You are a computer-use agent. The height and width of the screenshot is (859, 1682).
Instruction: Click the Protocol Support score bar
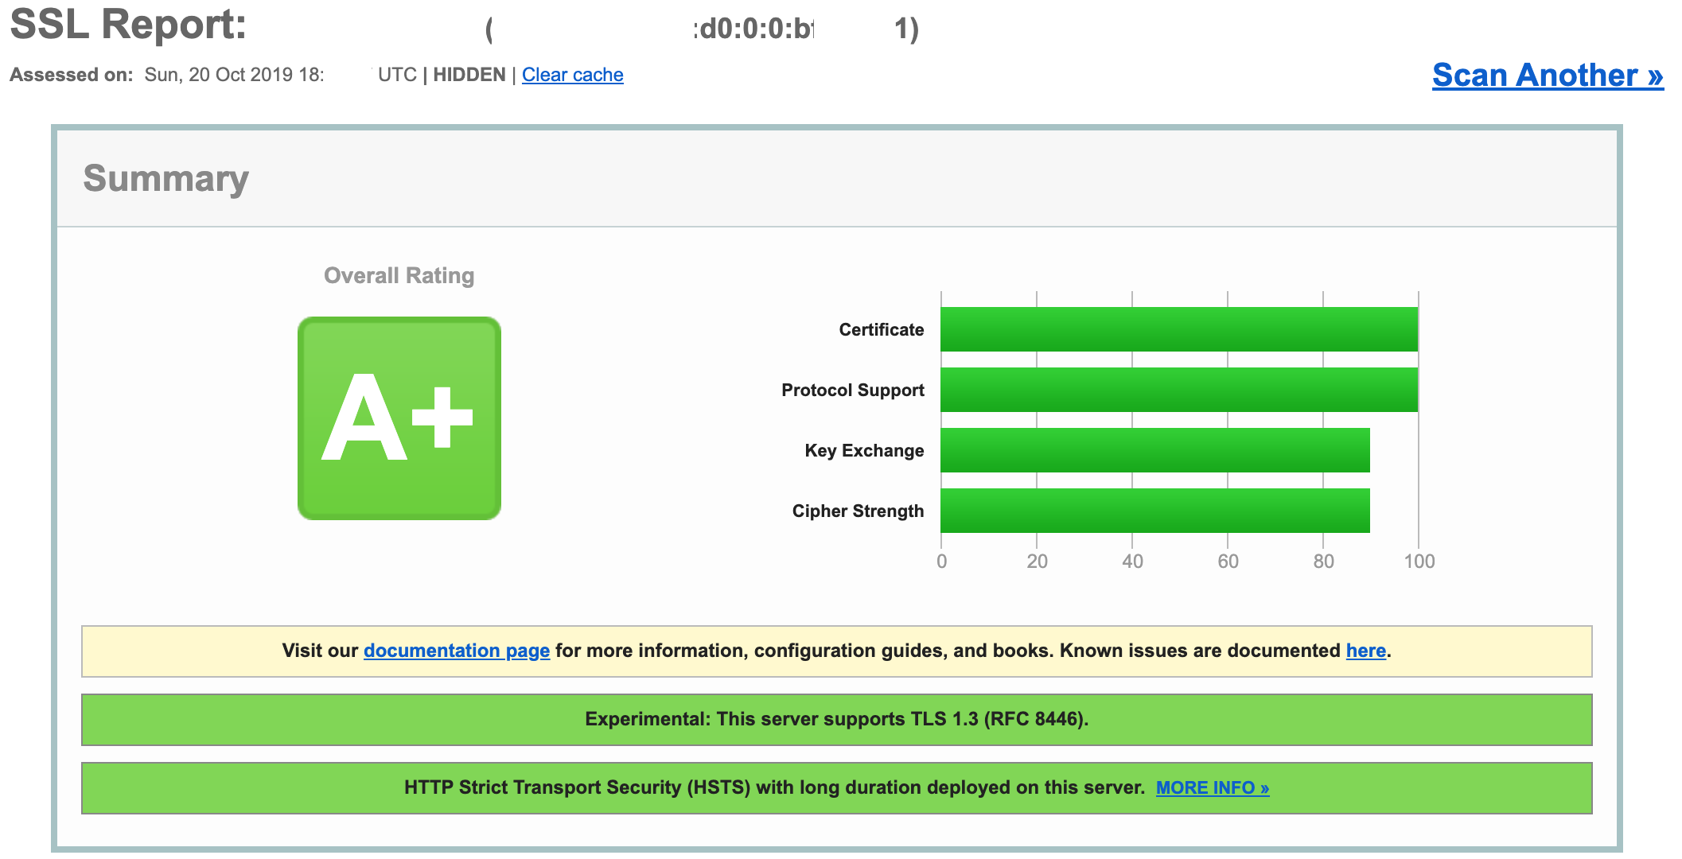(x=1178, y=389)
